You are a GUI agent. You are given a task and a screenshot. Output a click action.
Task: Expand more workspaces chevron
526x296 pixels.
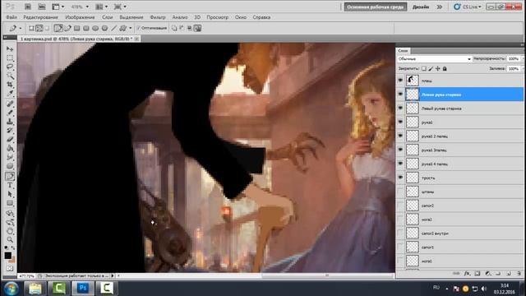tap(440, 7)
